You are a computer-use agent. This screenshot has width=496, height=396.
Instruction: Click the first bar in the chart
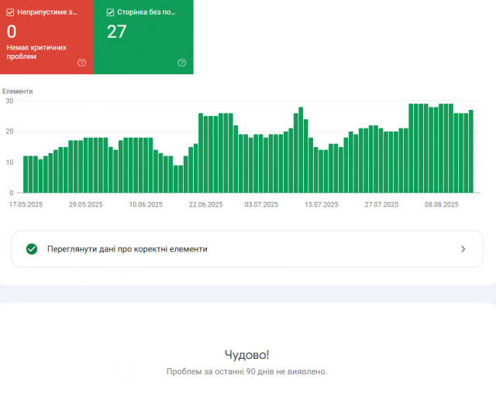26,174
